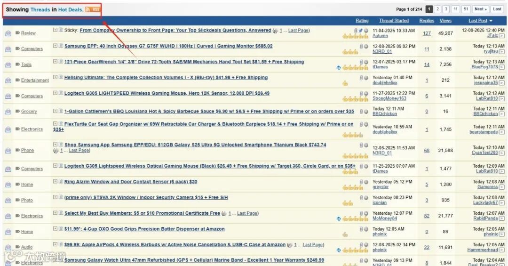Expand the Cattlemen's BBQ sauce thread preview

(55, 111)
